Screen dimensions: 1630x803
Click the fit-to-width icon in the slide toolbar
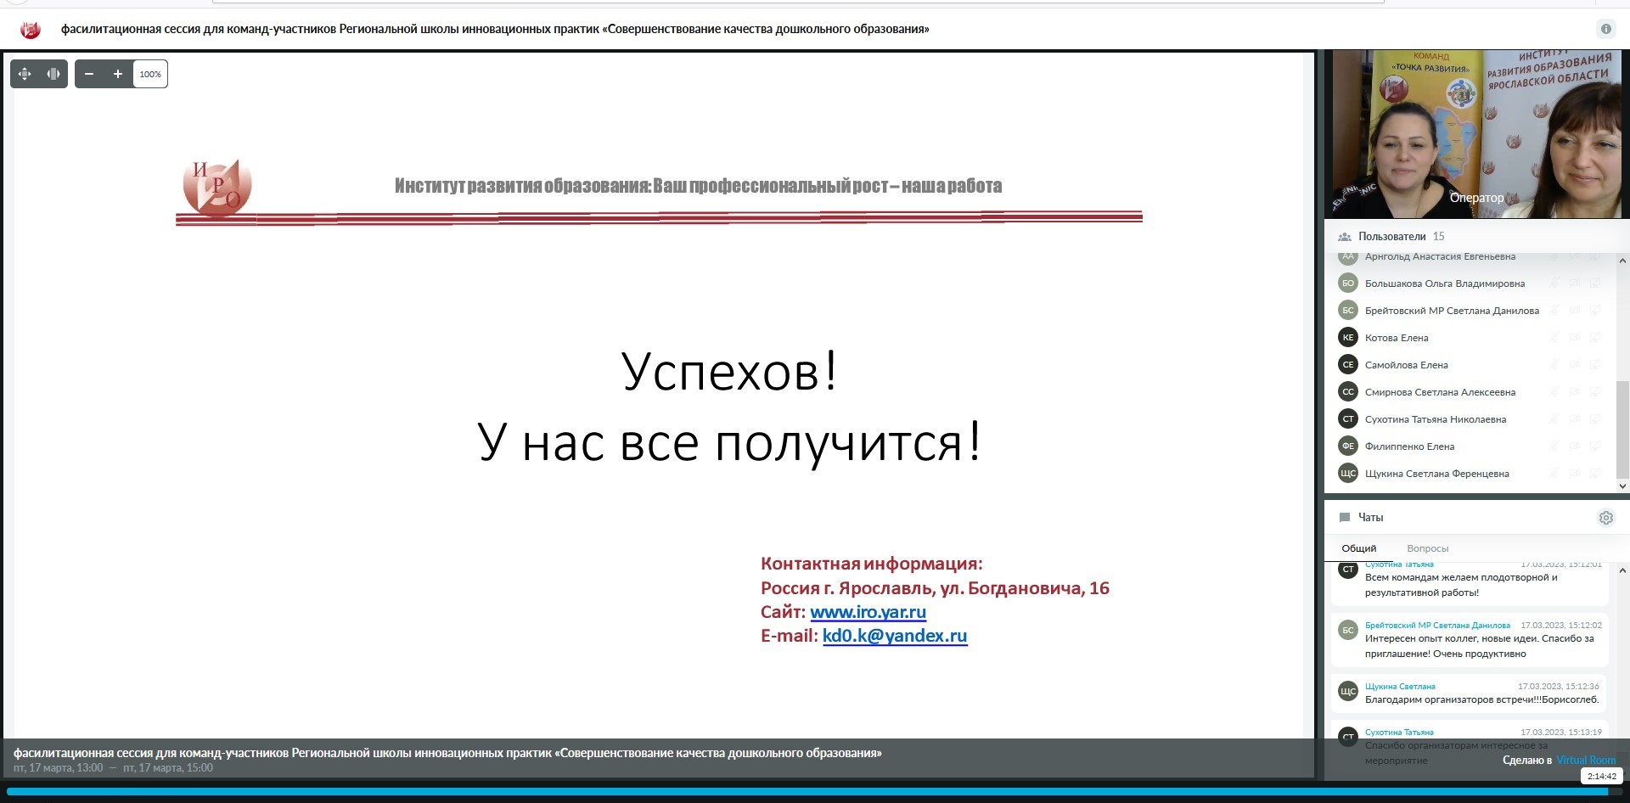pyautogui.click(x=53, y=74)
